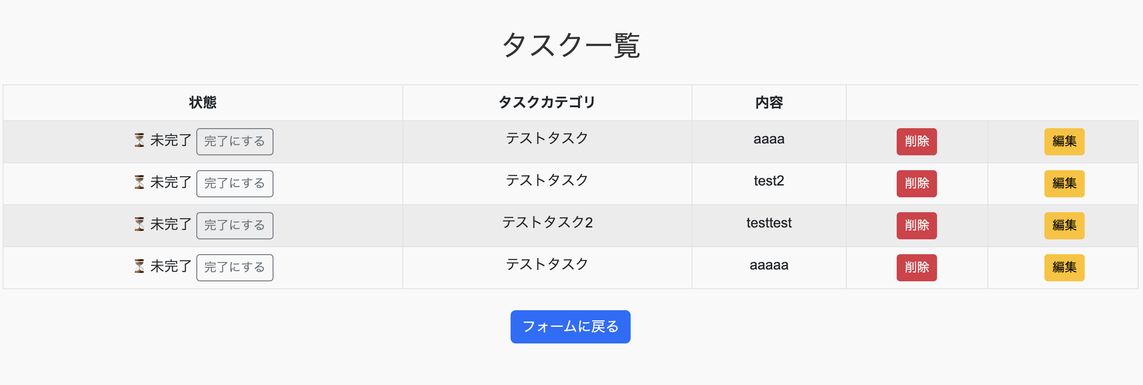The image size is (1143, 385).
Task: Remove the testtest task using 削除
Action: click(917, 226)
